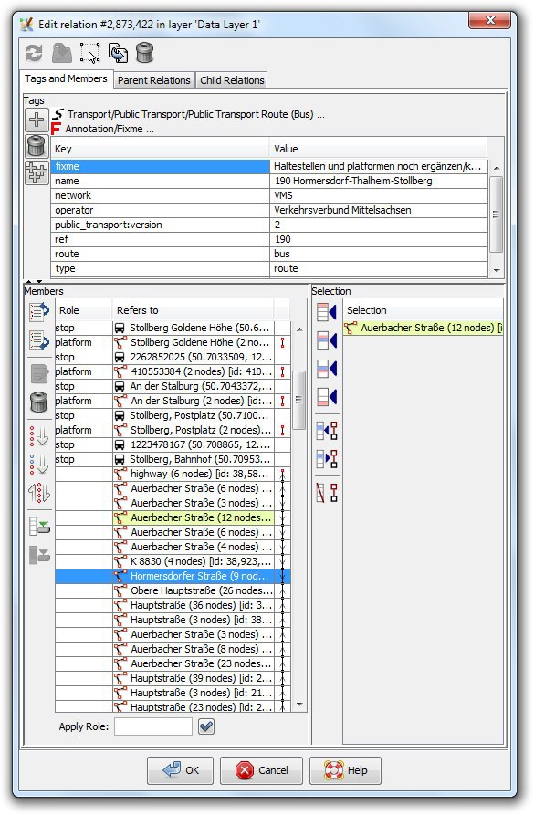Viewport: 534px width, 815px height.
Task: Confirm with the OK button
Action: (181, 770)
